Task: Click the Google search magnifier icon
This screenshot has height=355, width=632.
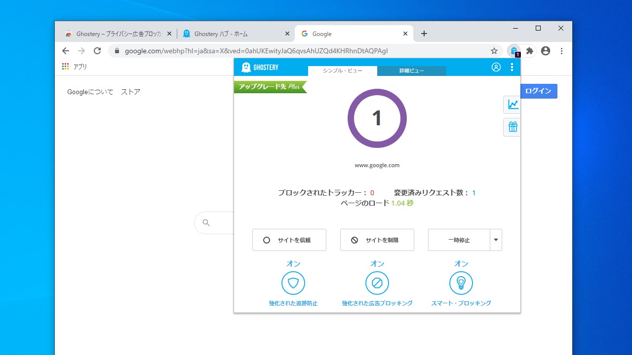Action: coord(206,223)
